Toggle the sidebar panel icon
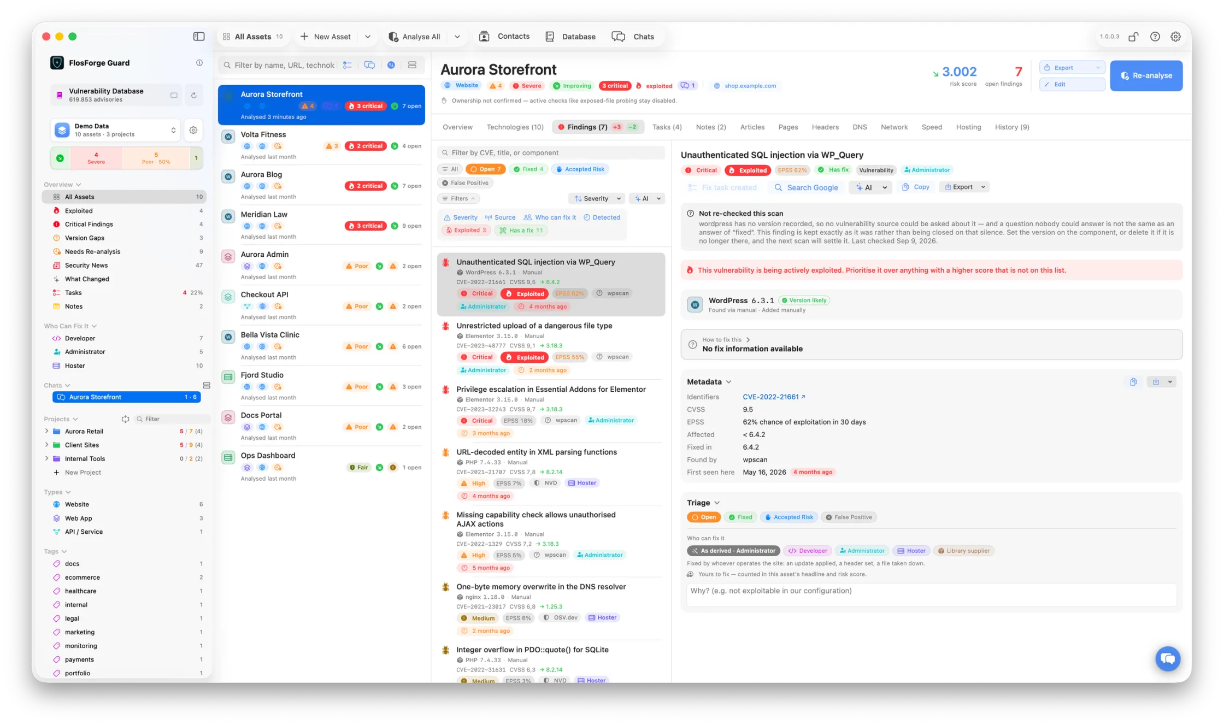 coord(199,37)
